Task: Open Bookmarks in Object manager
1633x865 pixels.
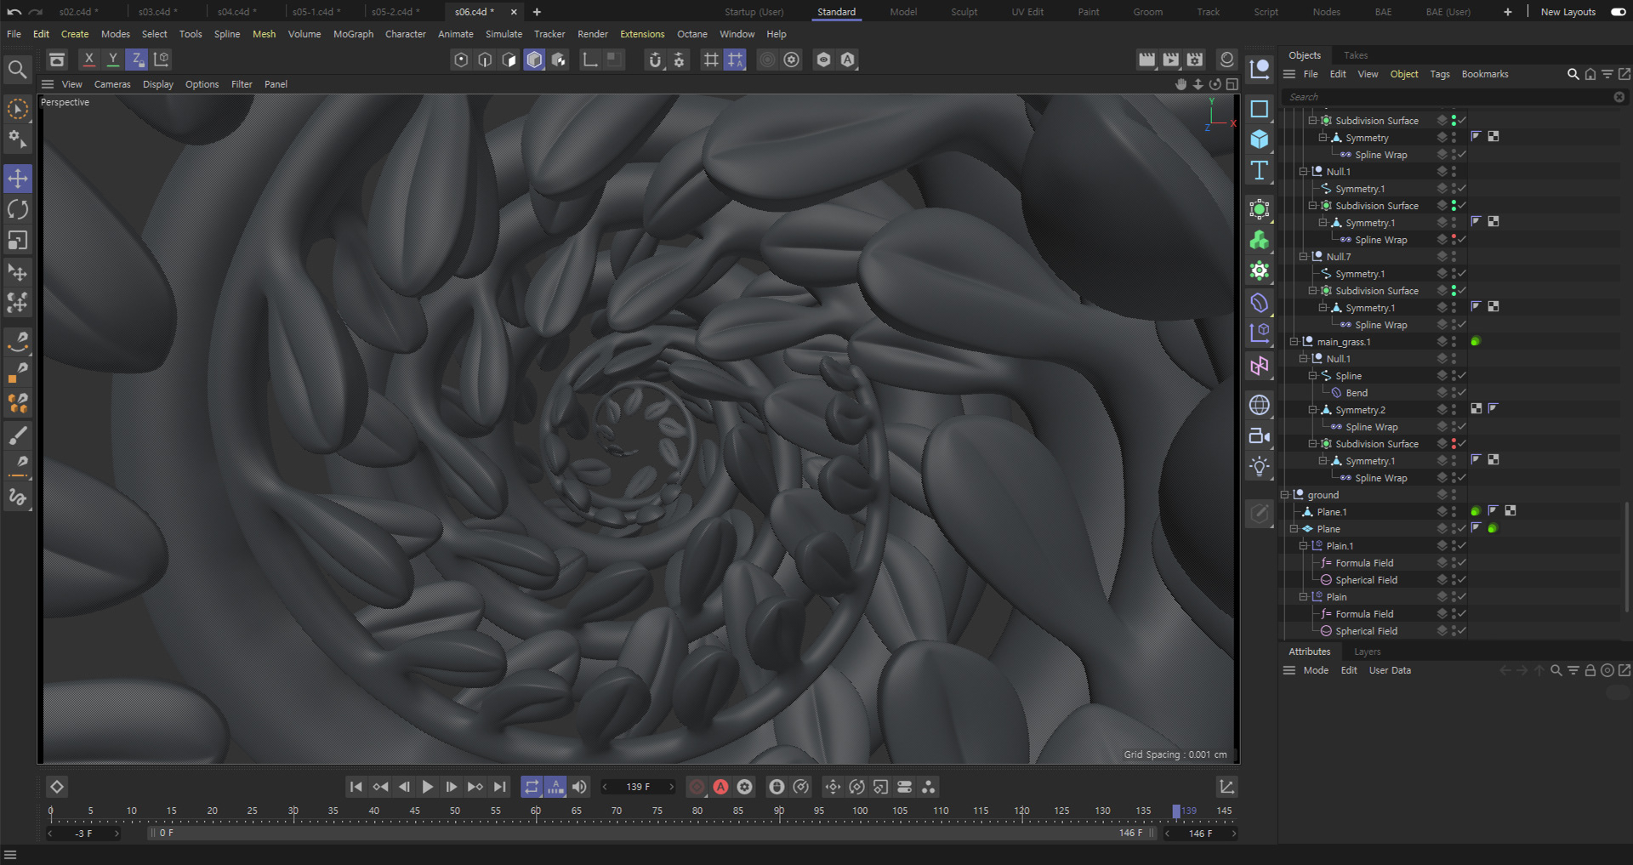Action: click(1485, 74)
